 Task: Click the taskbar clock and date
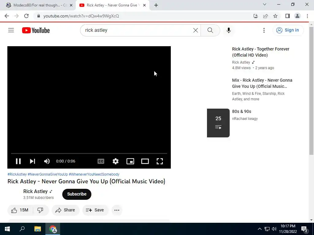(288, 229)
